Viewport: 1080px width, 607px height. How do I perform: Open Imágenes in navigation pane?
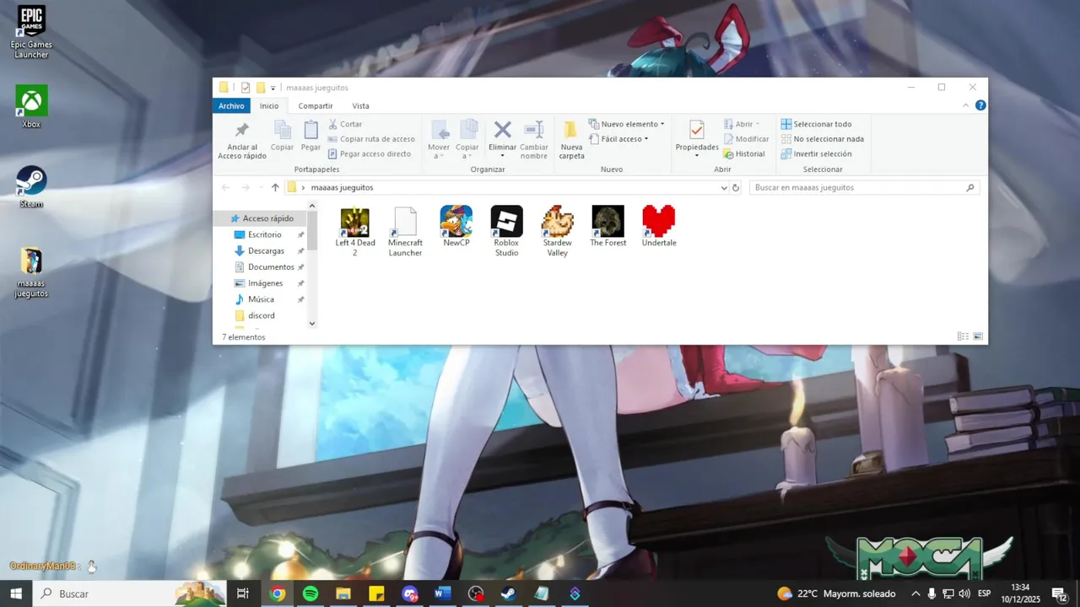(265, 283)
